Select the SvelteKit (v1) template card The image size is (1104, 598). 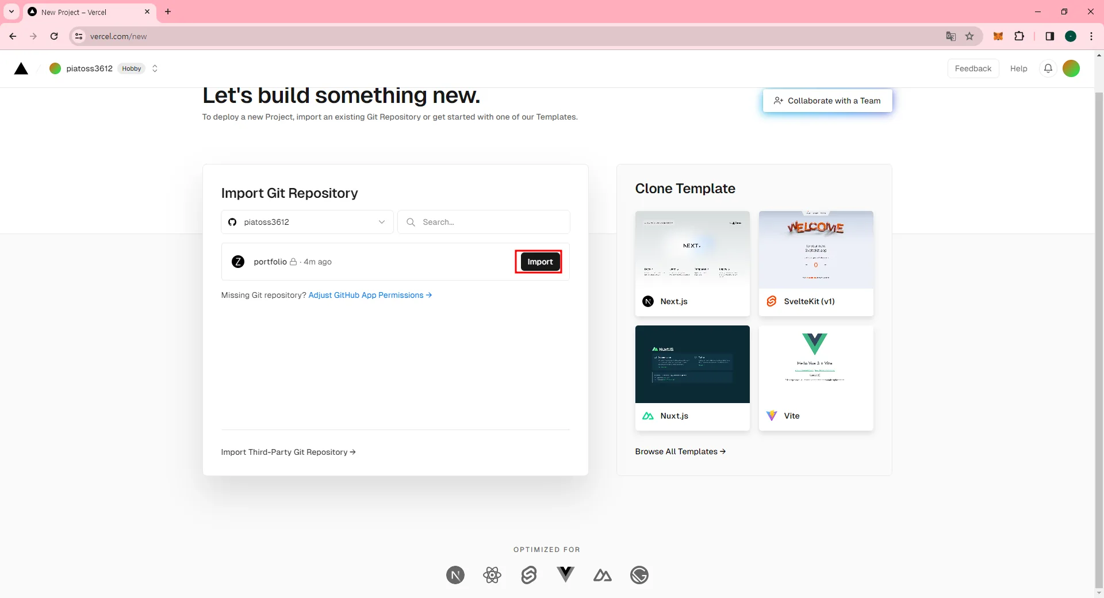816,263
